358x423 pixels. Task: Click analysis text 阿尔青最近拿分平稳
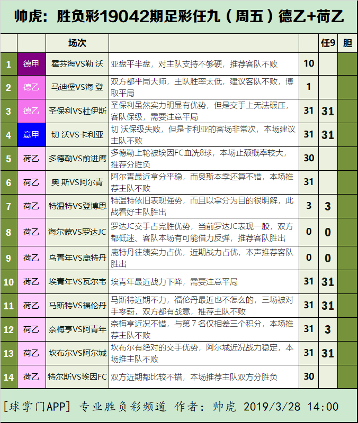(147, 177)
